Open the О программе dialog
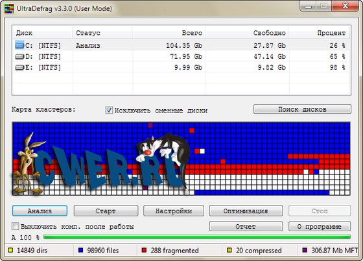Viewport: 363px width, 261px height. 320,226
